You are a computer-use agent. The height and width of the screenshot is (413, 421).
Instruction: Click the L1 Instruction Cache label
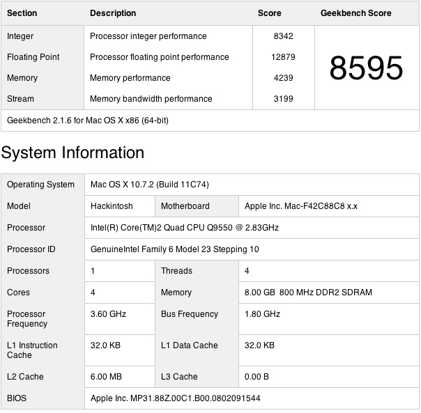(32, 350)
